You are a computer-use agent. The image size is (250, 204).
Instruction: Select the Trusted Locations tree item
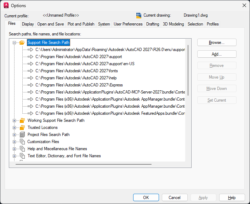coord(42,127)
